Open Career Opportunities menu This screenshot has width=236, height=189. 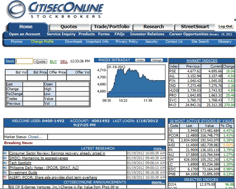tap(189, 34)
